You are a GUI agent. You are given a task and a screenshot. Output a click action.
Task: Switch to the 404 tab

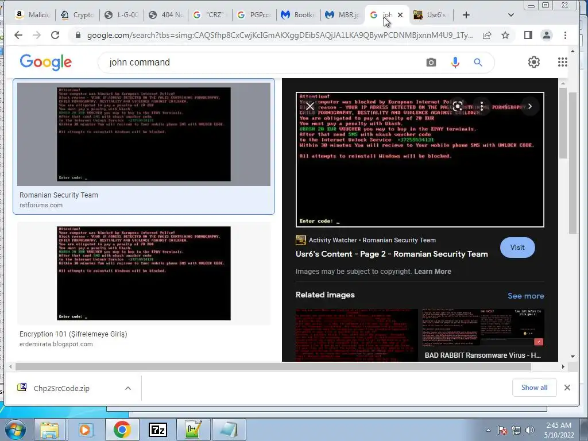pyautogui.click(x=166, y=15)
